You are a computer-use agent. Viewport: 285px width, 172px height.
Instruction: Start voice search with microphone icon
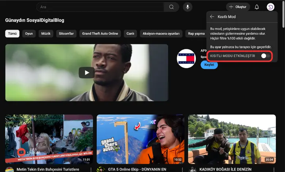pos(187,7)
